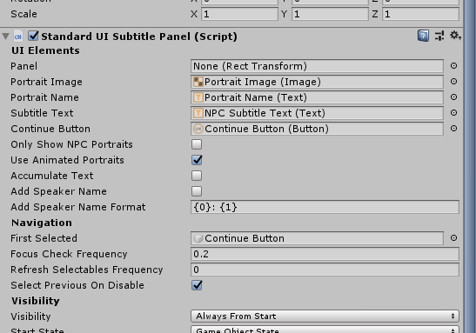Click the Scale X value field

(239, 14)
